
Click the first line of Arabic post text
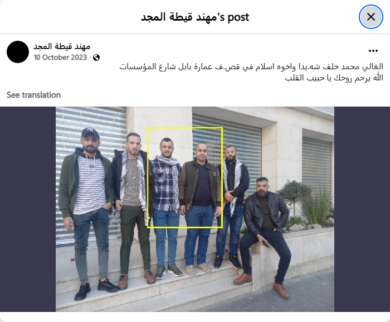tap(251, 67)
